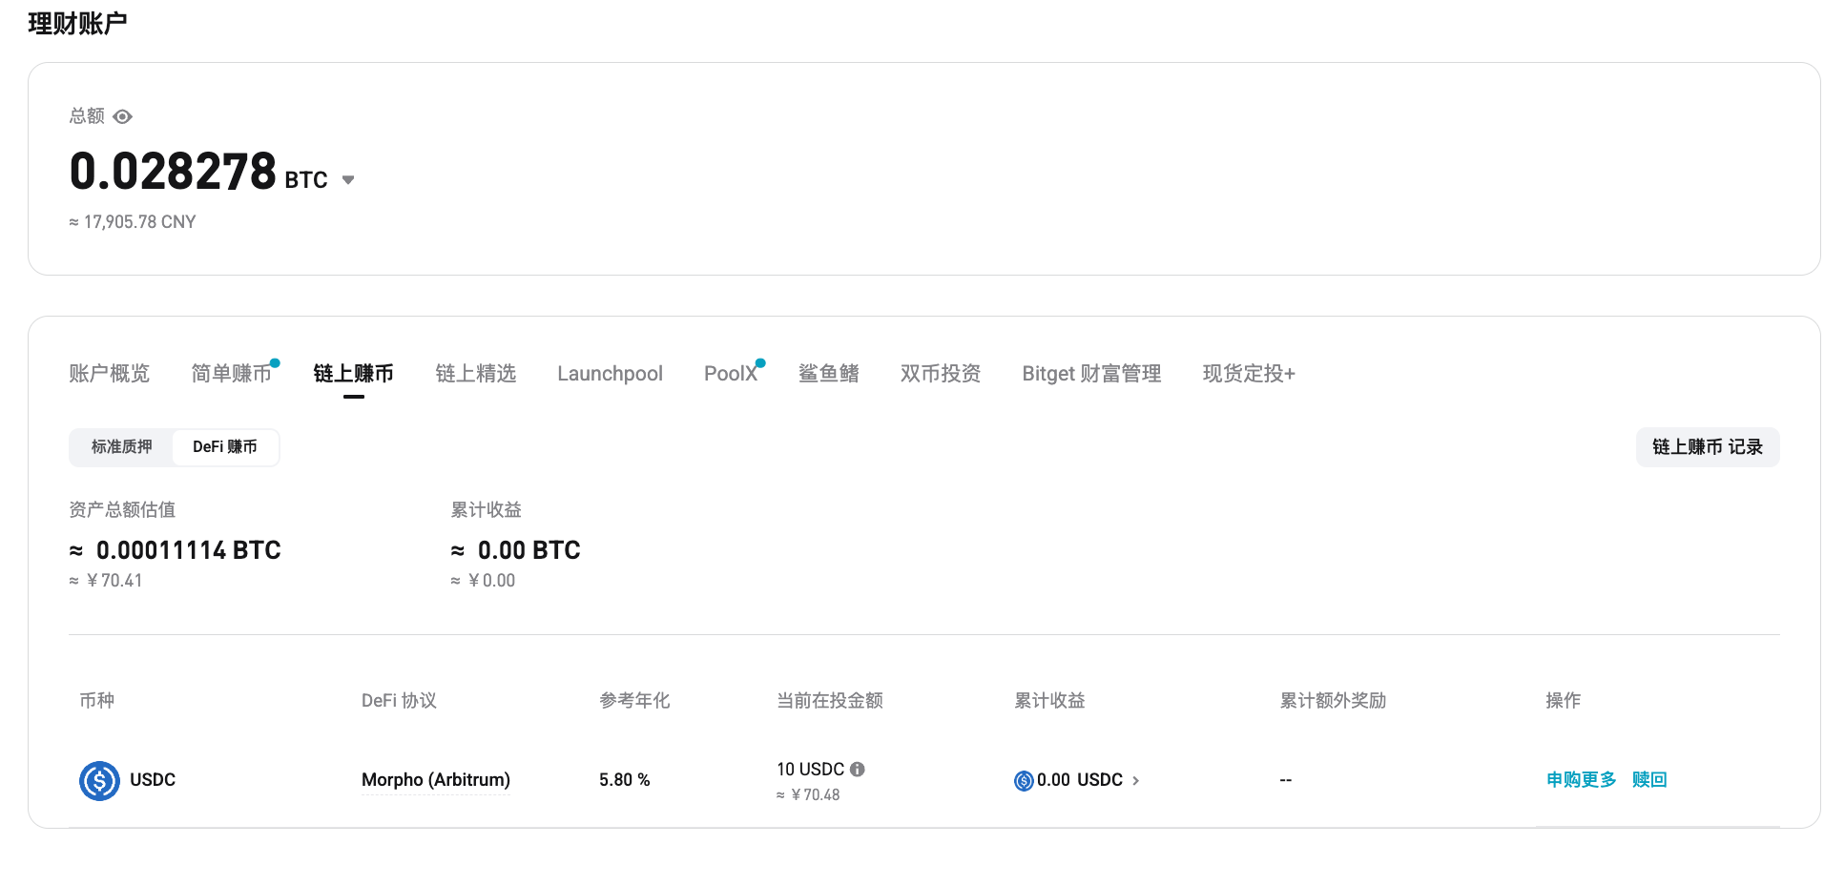Open the PoolX tab
Image resolution: width=1845 pixels, height=885 pixels.
pos(731,373)
